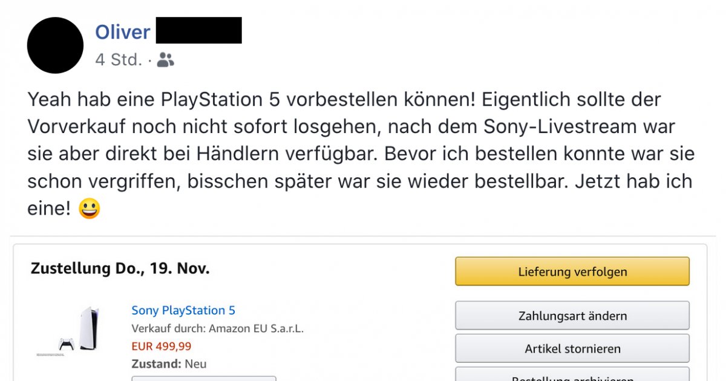Open the Sony PlayStation 5 product link
Viewport: 726px width, 381px height.
183,310
